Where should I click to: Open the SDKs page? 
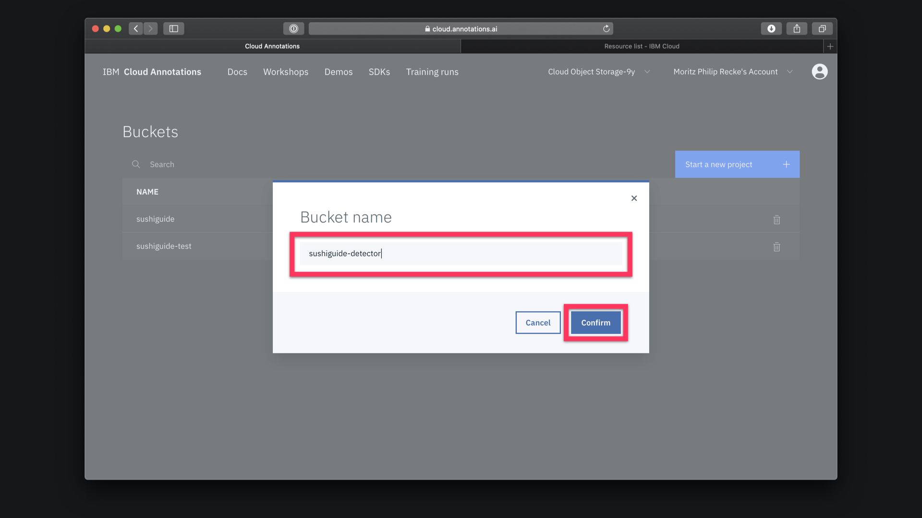click(x=379, y=72)
